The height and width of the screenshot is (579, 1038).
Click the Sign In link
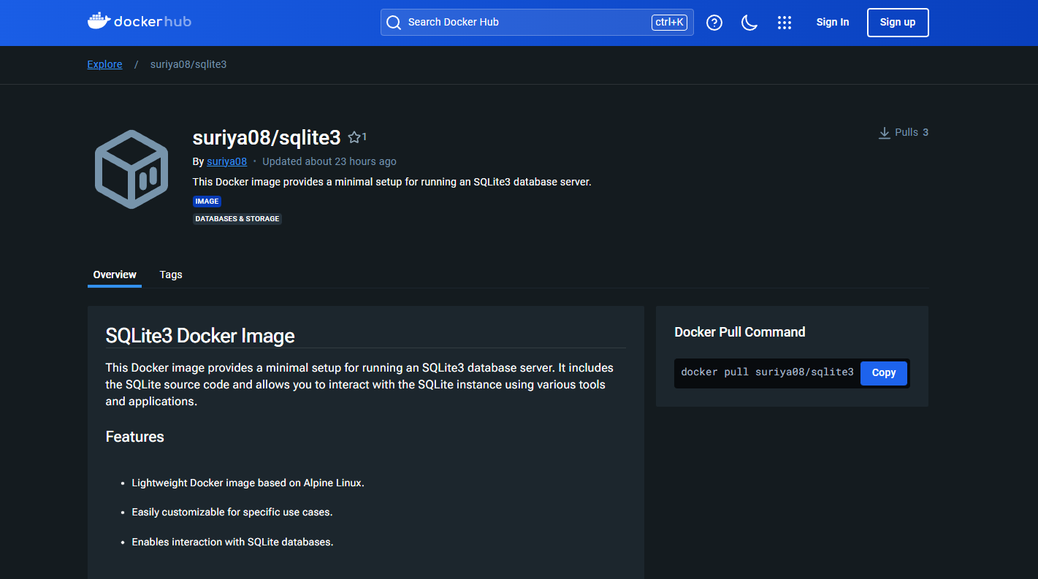(x=833, y=22)
